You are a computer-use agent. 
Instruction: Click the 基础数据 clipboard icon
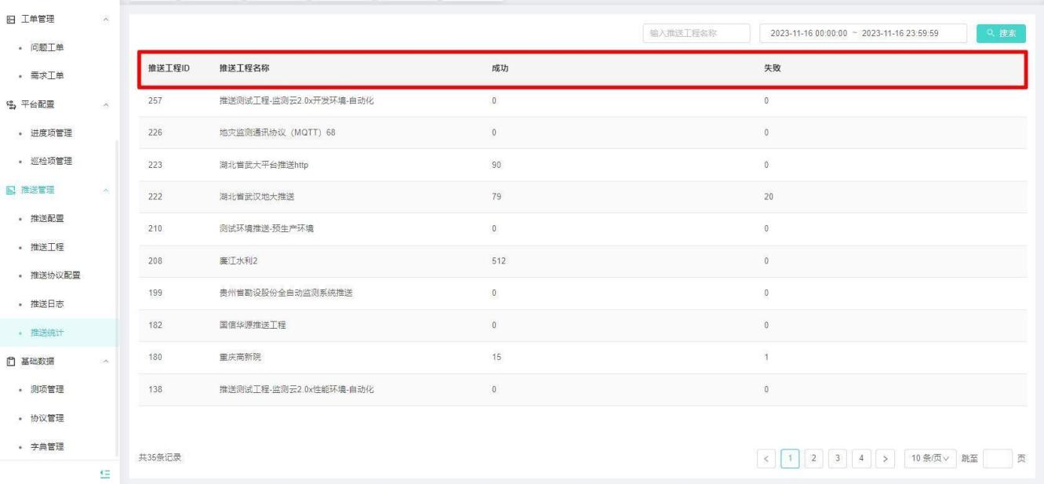click(10, 361)
